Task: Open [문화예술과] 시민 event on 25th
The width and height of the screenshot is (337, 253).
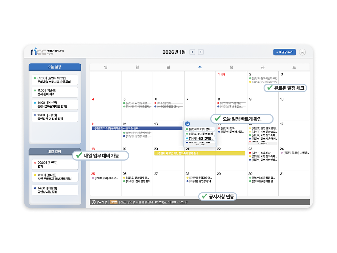Action: click(105, 178)
